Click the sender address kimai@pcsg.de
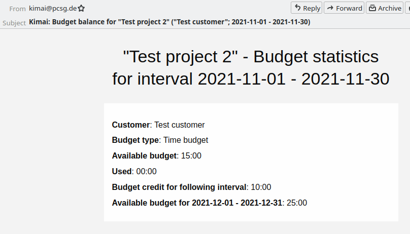This screenshot has width=410, height=234. point(53,8)
